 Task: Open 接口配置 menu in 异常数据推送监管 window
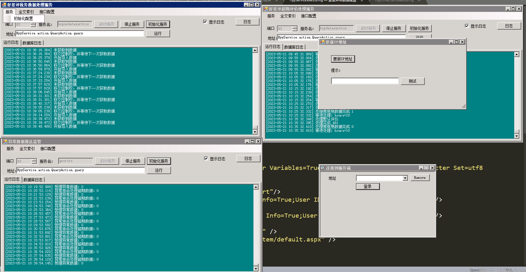click(48, 149)
